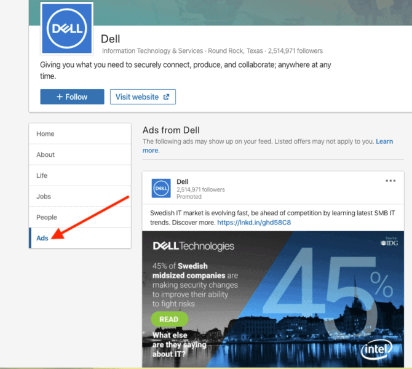Open the three-dot menu on Dell ad

(x=390, y=181)
